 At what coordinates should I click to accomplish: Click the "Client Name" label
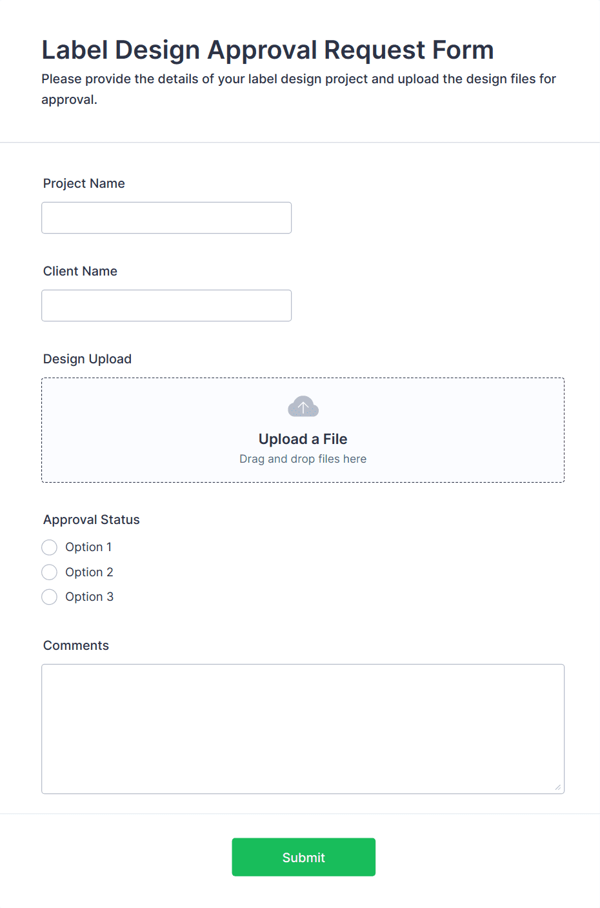point(80,271)
